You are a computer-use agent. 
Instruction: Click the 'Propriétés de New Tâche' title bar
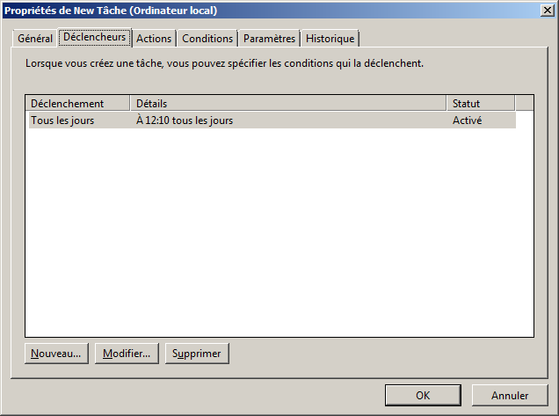(264, 11)
